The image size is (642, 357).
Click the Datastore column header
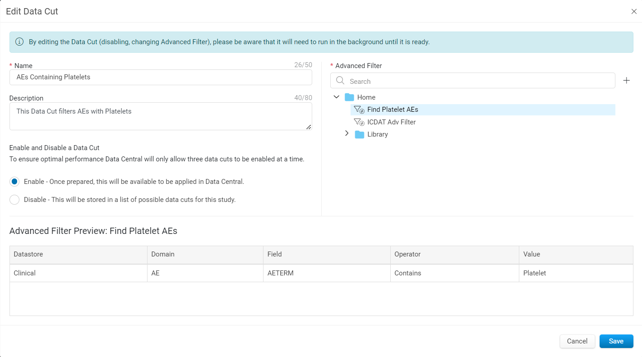79,255
